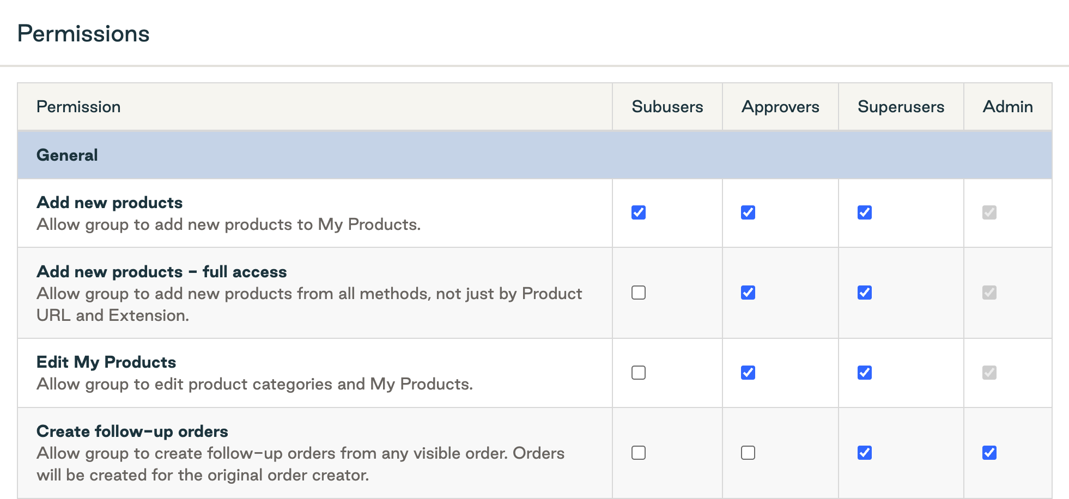Click description about follow-up orders from visible order
This screenshot has width=1069, height=499.
[301, 464]
